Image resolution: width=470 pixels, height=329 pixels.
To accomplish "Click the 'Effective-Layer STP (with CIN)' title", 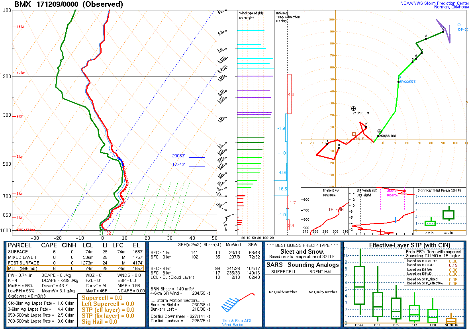I will tap(409, 245).
